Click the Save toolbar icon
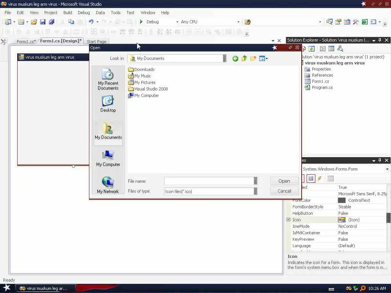Viewport: 391px width, 293px height. point(43,22)
